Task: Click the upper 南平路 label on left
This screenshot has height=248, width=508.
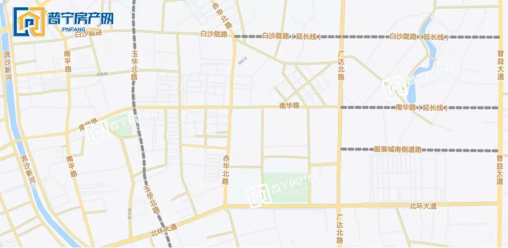Action: click(x=68, y=61)
